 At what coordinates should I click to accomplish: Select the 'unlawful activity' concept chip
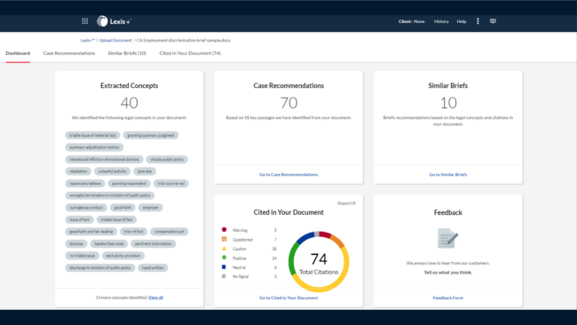(x=112, y=171)
